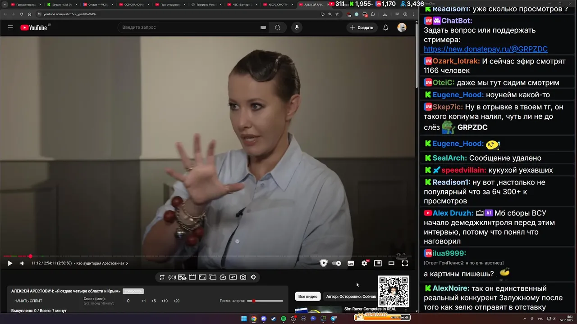
Task: Click the shield extension icon in player
Action: (x=323, y=263)
